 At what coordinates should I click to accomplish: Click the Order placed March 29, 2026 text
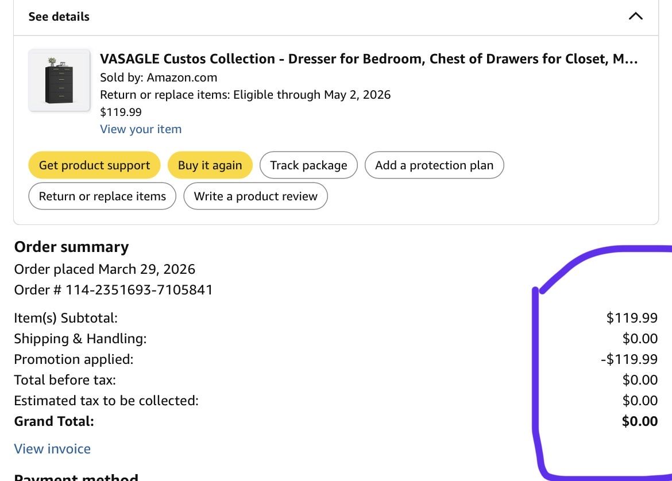pyautogui.click(x=105, y=269)
